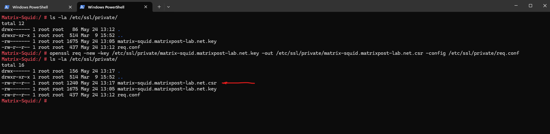Click PowerShell icon on the first tab
The height and width of the screenshot is (134, 550).
[7, 7]
